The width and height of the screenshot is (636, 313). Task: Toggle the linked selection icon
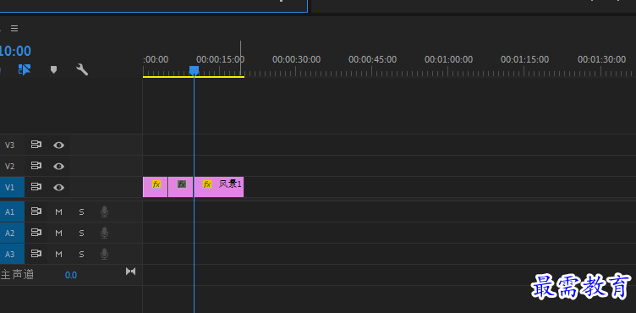click(25, 70)
